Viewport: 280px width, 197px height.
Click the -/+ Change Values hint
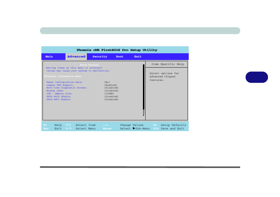[x=123, y=125]
